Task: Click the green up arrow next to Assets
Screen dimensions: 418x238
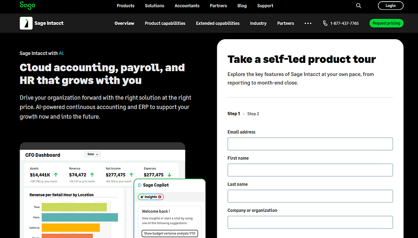Action: click(x=56, y=175)
